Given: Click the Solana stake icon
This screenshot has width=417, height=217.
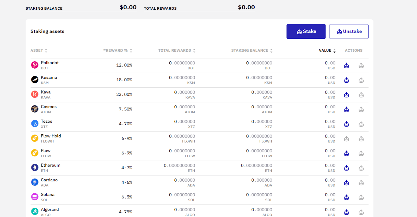Looking at the screenshot, I should click(x=346, y=197).
